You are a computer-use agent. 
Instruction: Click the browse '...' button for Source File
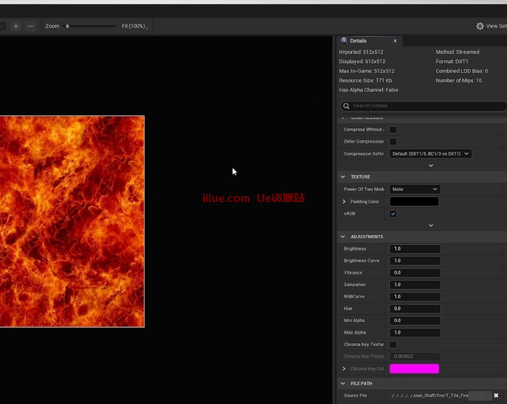coord(480,395)
